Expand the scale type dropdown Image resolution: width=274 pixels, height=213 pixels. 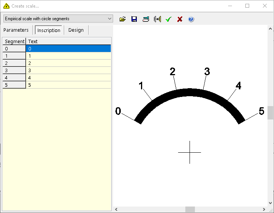110,19
